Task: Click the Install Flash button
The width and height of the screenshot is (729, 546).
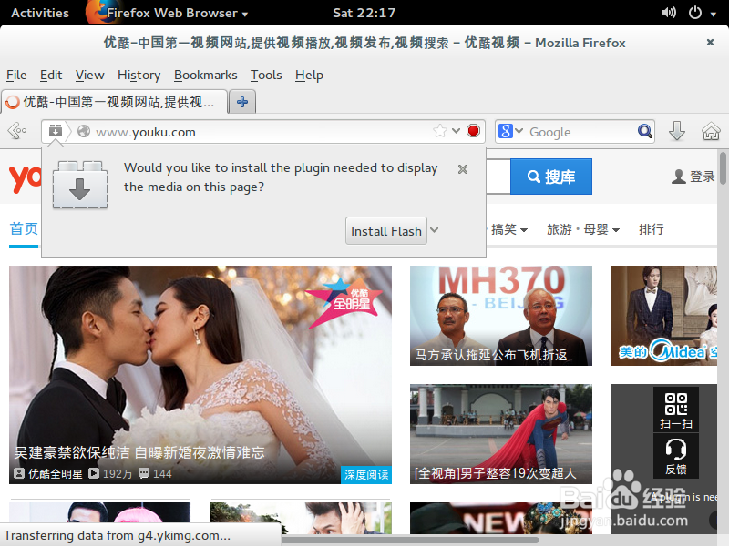Action: click(385, 230)
